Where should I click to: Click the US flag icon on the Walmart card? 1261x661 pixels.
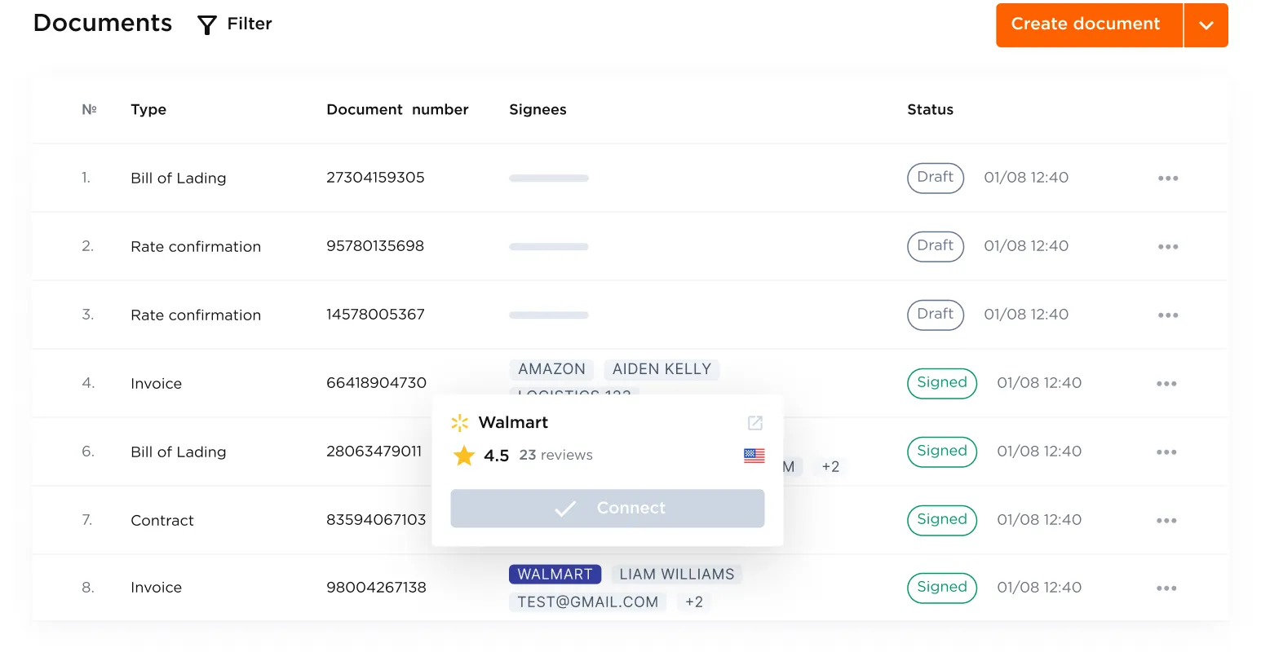click(754, 456)
